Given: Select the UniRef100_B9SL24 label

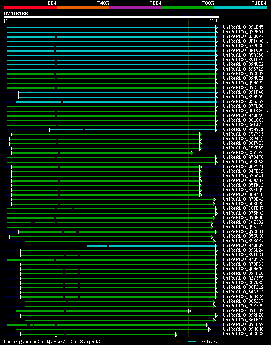Looking at the screenshot, I should click(x=243, y=250).
